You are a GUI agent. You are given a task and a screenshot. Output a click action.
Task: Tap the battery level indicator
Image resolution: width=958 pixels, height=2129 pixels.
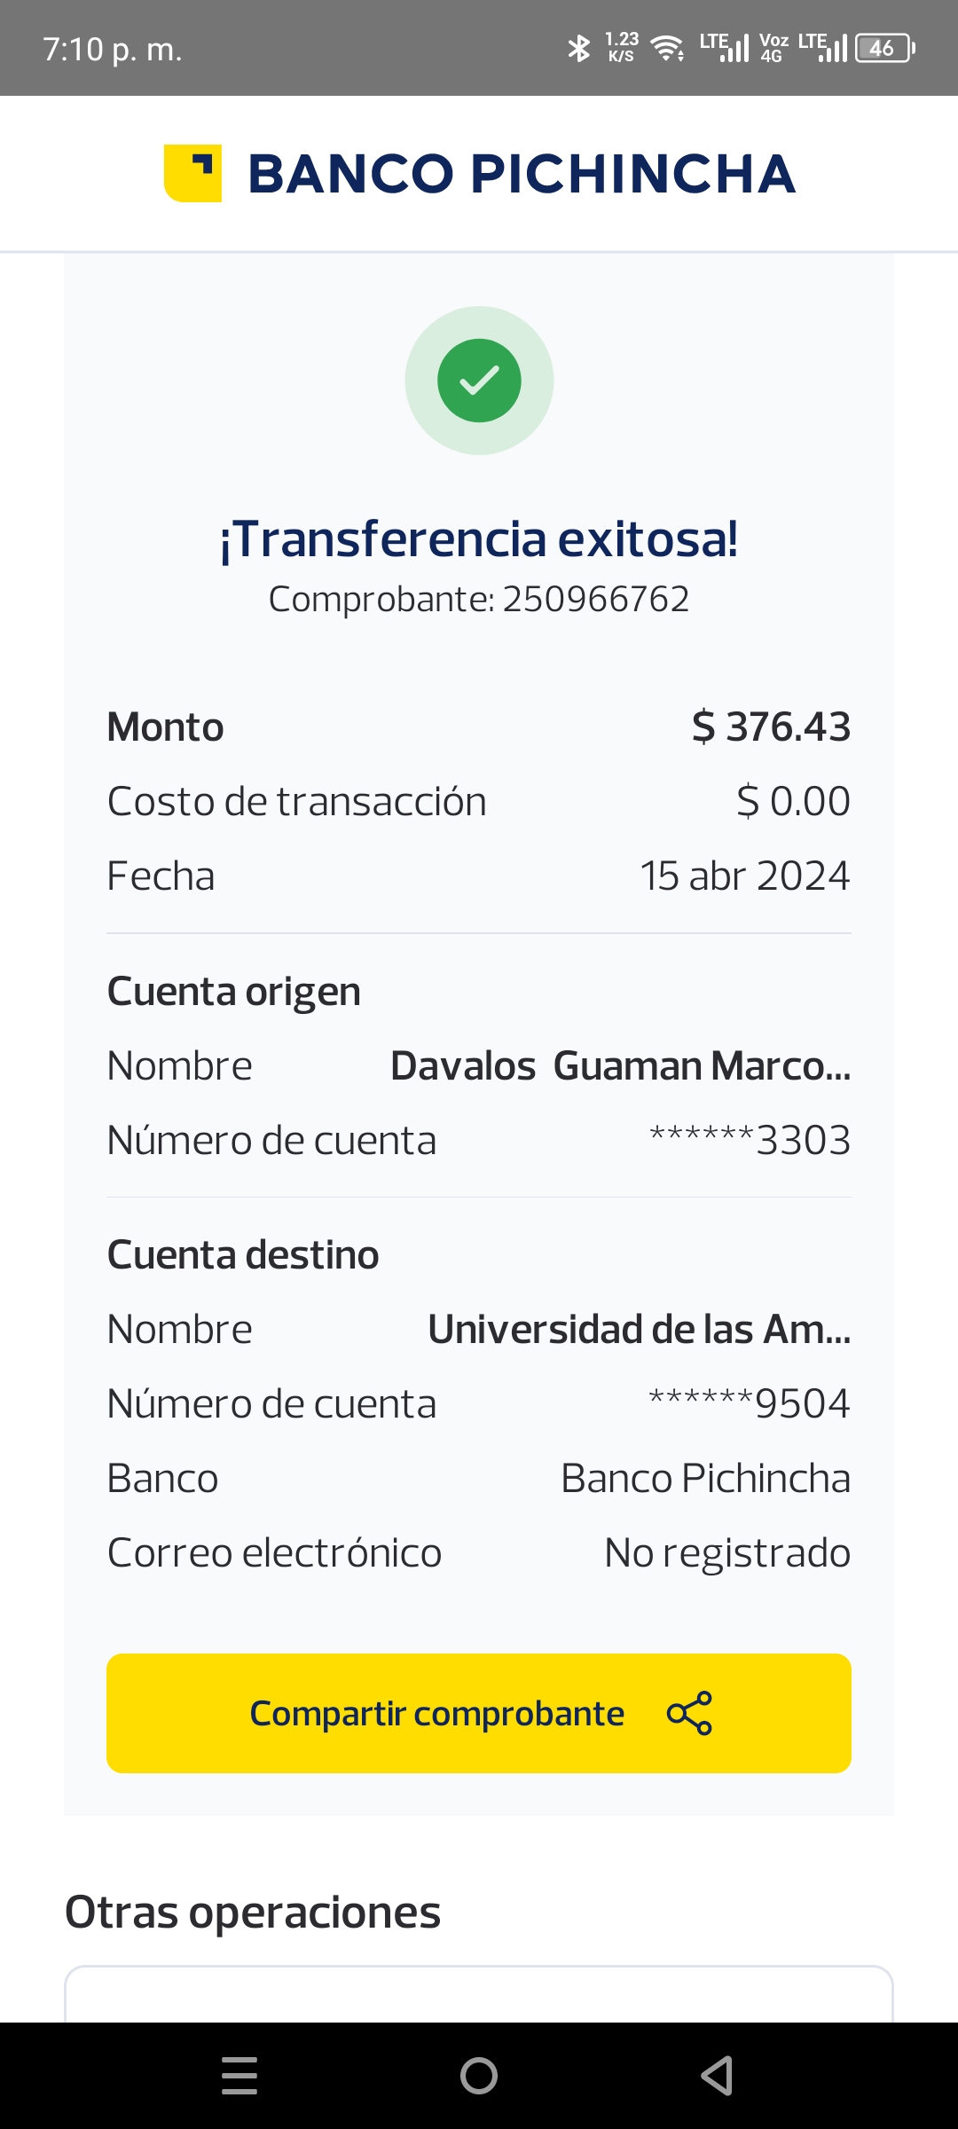(x=884, y=48)
